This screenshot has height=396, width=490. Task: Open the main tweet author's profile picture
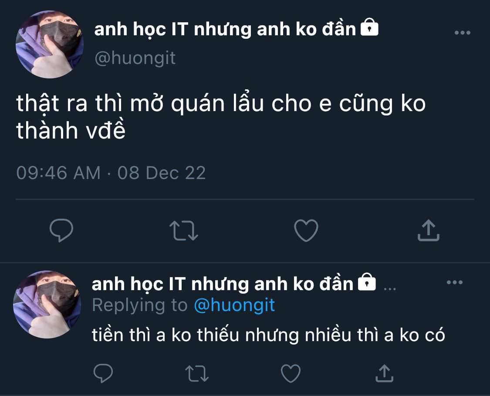click(x=50, y=44)
